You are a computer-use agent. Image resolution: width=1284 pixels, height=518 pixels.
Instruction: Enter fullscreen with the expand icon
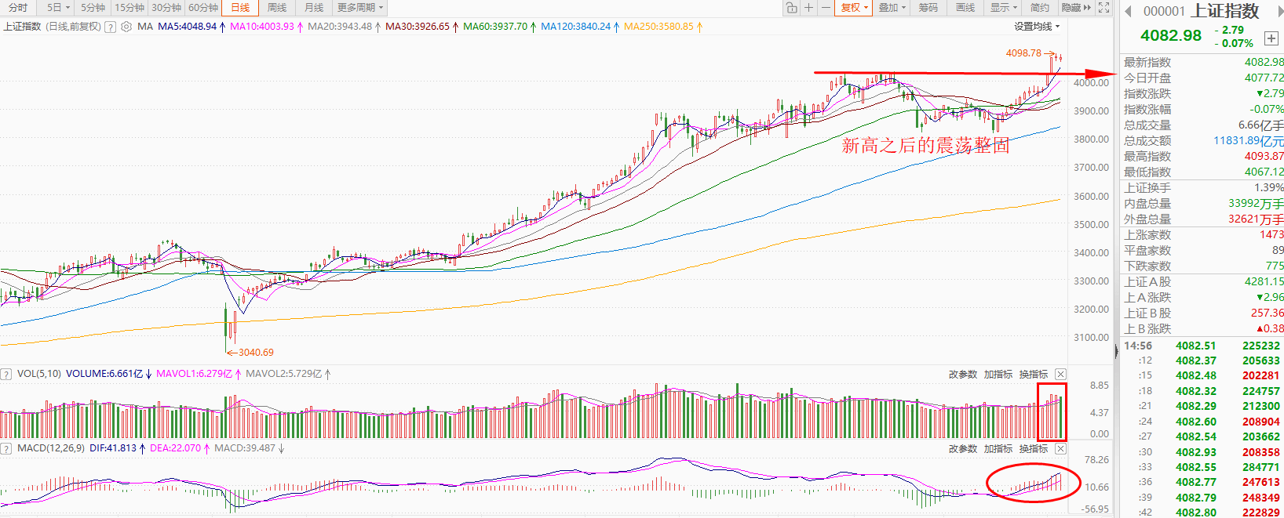tap(1103, 8)
